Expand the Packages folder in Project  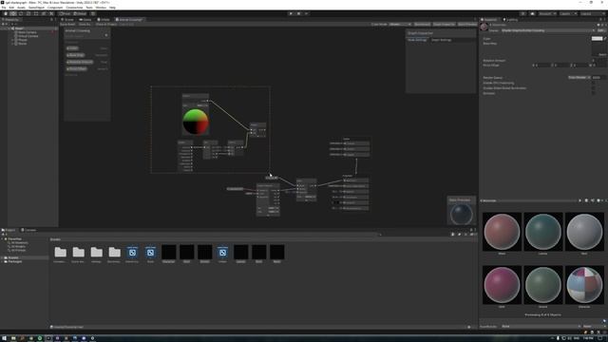[2, 262]
